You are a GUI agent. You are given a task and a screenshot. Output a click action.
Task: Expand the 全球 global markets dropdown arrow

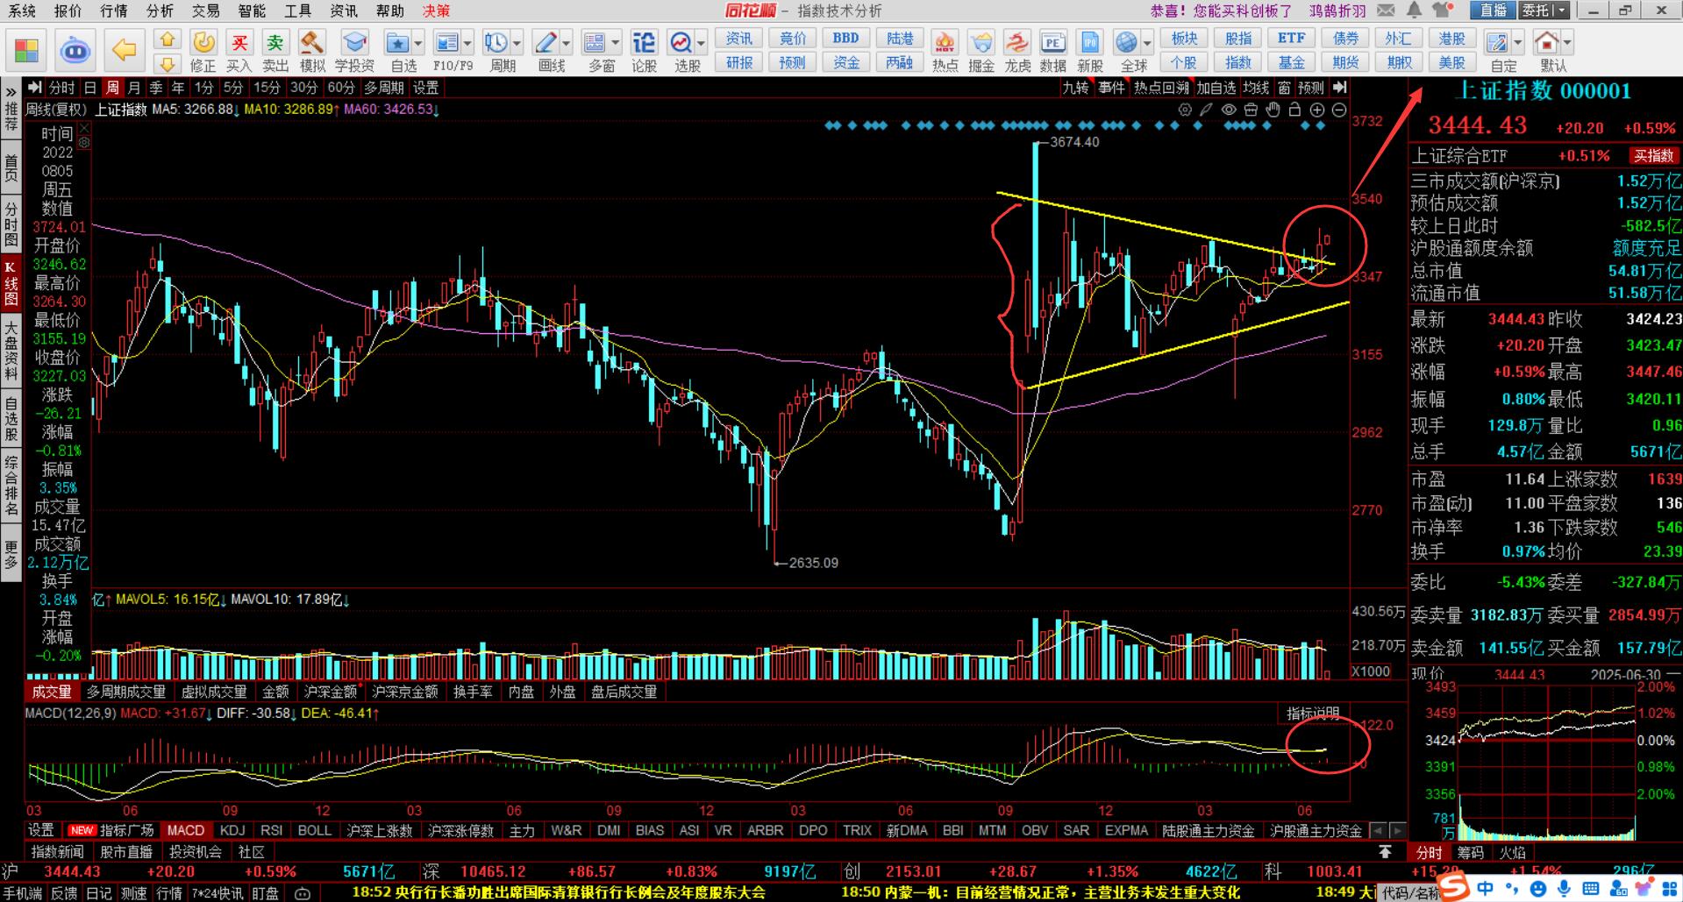point(1147,43)
